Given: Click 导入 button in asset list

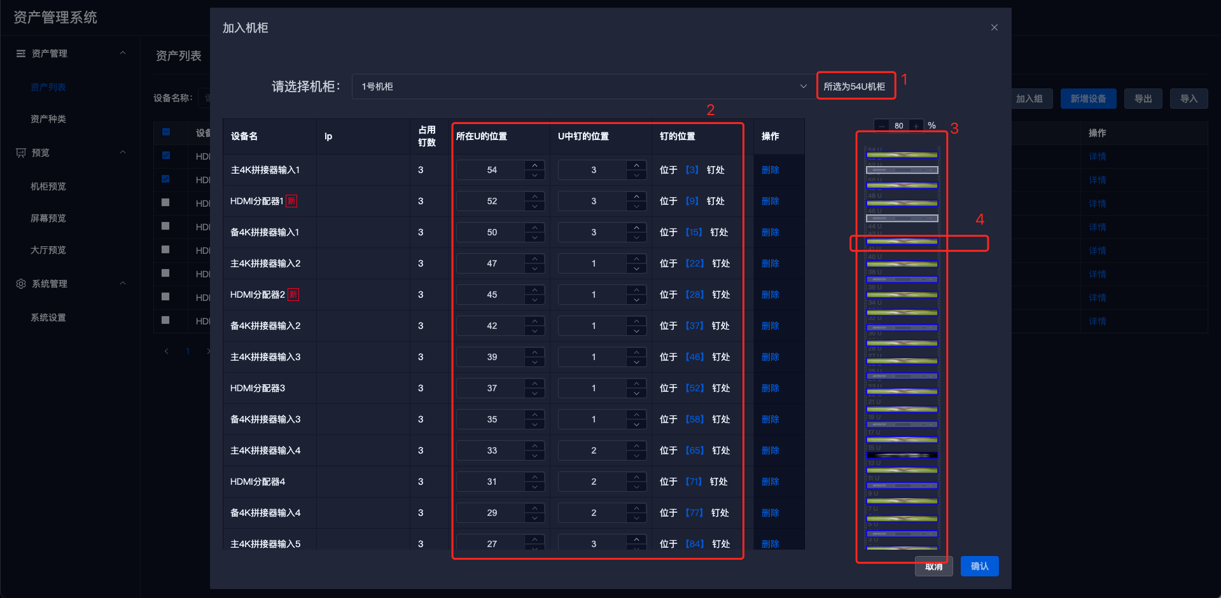Looking at the screenshot, I should click(1189, 99).
